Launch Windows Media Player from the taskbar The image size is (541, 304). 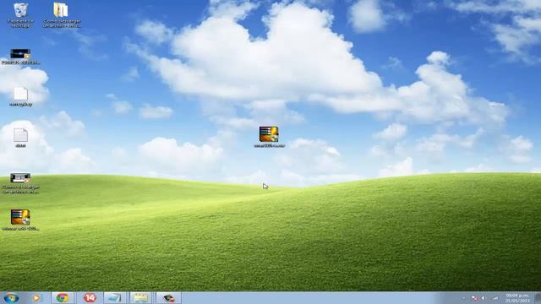pos(36,298)
